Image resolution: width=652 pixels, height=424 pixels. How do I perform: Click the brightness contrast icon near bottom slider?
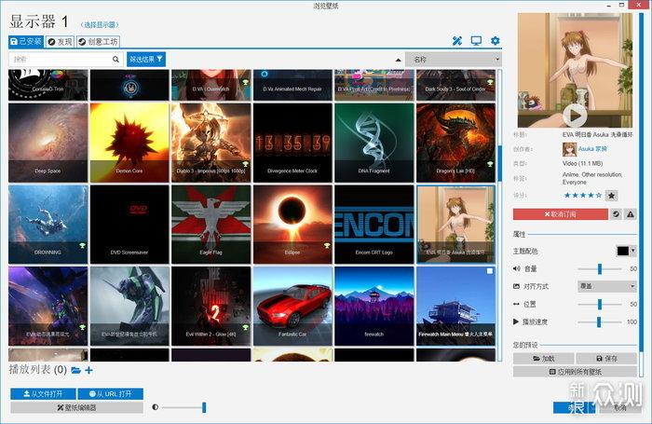(156, 407)
